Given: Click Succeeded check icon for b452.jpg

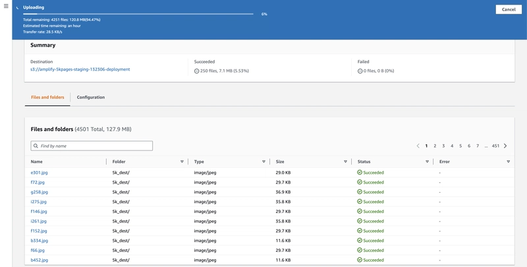Looking at the screenshot, I should tap(360, 260).
